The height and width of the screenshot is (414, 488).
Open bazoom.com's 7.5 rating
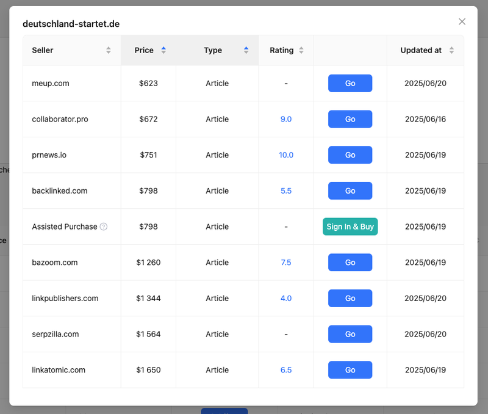pos(285,262)
